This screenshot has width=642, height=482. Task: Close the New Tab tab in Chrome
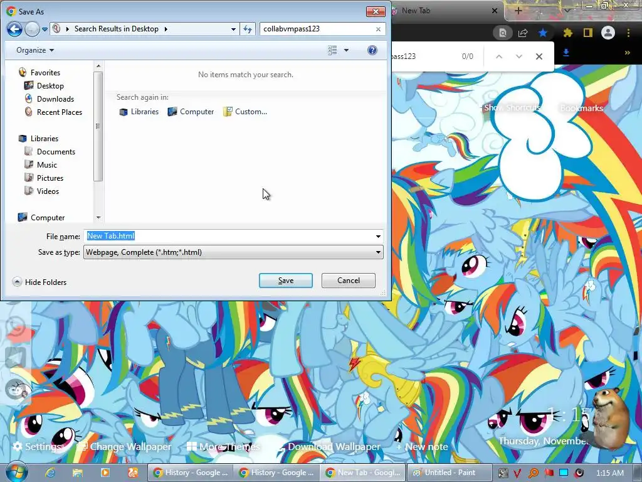point(495,11)
